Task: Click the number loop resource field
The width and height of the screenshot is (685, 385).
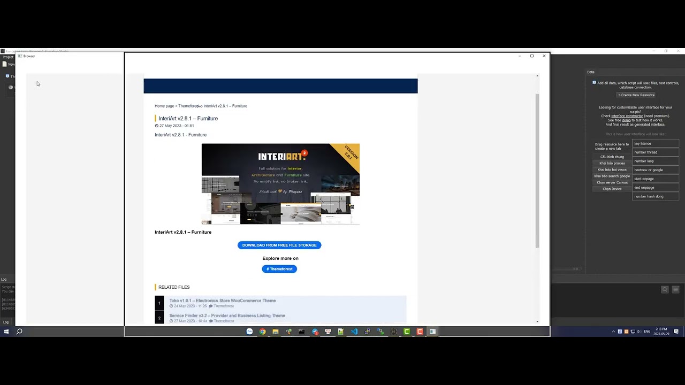Action: pos(656,161)
